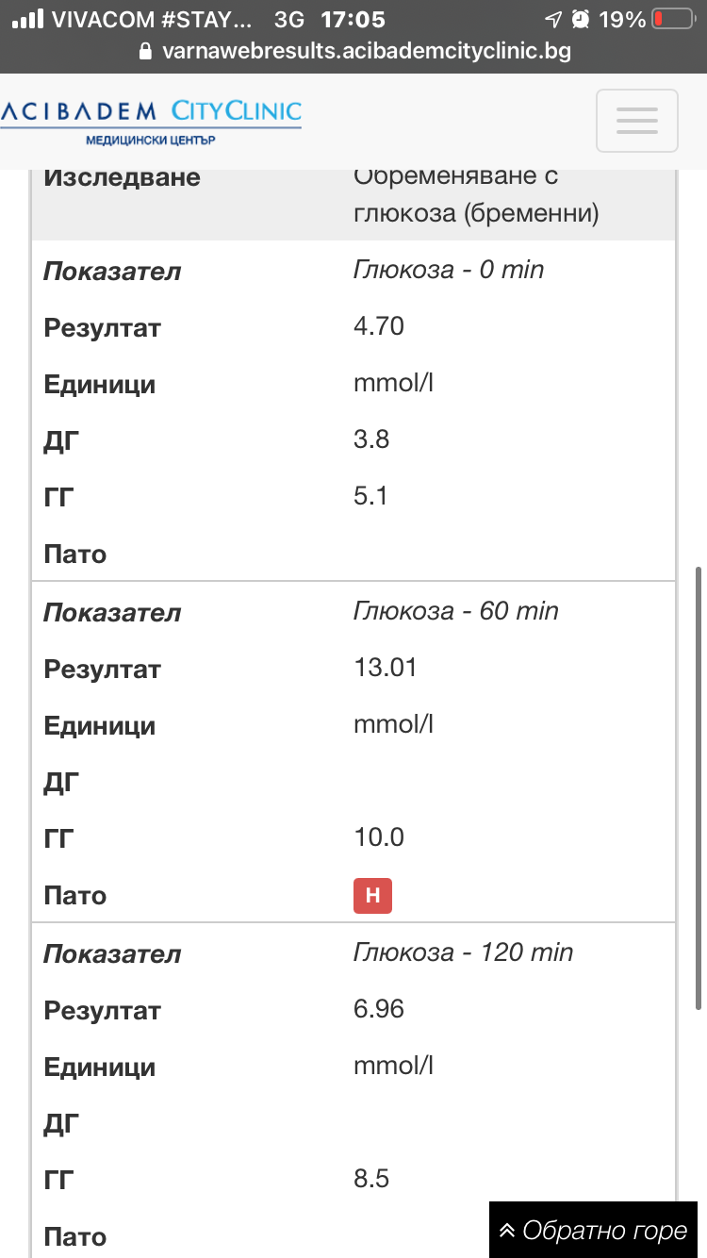Select the 'Глюкоза - 60 min' indicator text
The width and height of the screenshot is (707, 1258).
[456, 611]
